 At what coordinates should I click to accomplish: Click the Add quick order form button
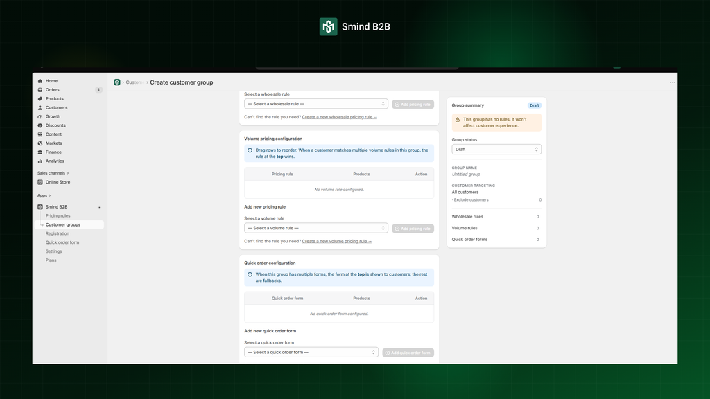[x=408, y=353]
